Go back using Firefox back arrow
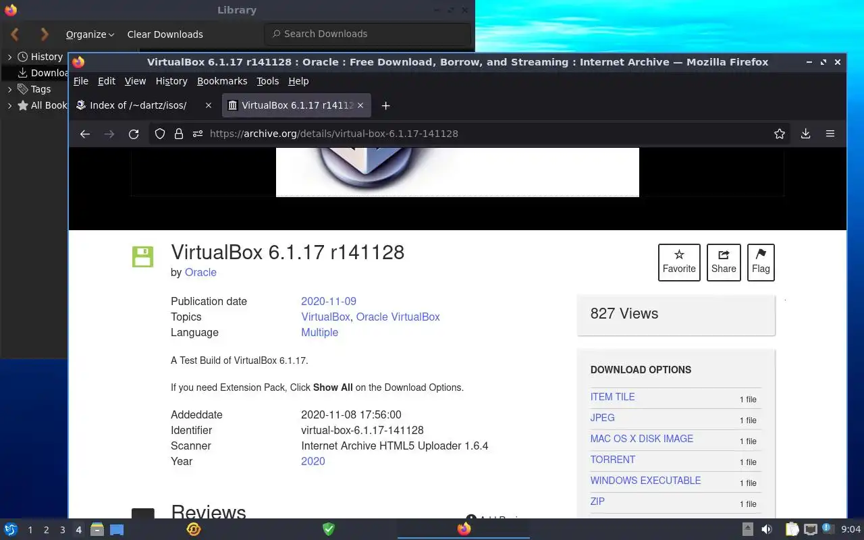The width and height of the screenshot is (864, 540). pyautogui.click(x=84, y=134)
